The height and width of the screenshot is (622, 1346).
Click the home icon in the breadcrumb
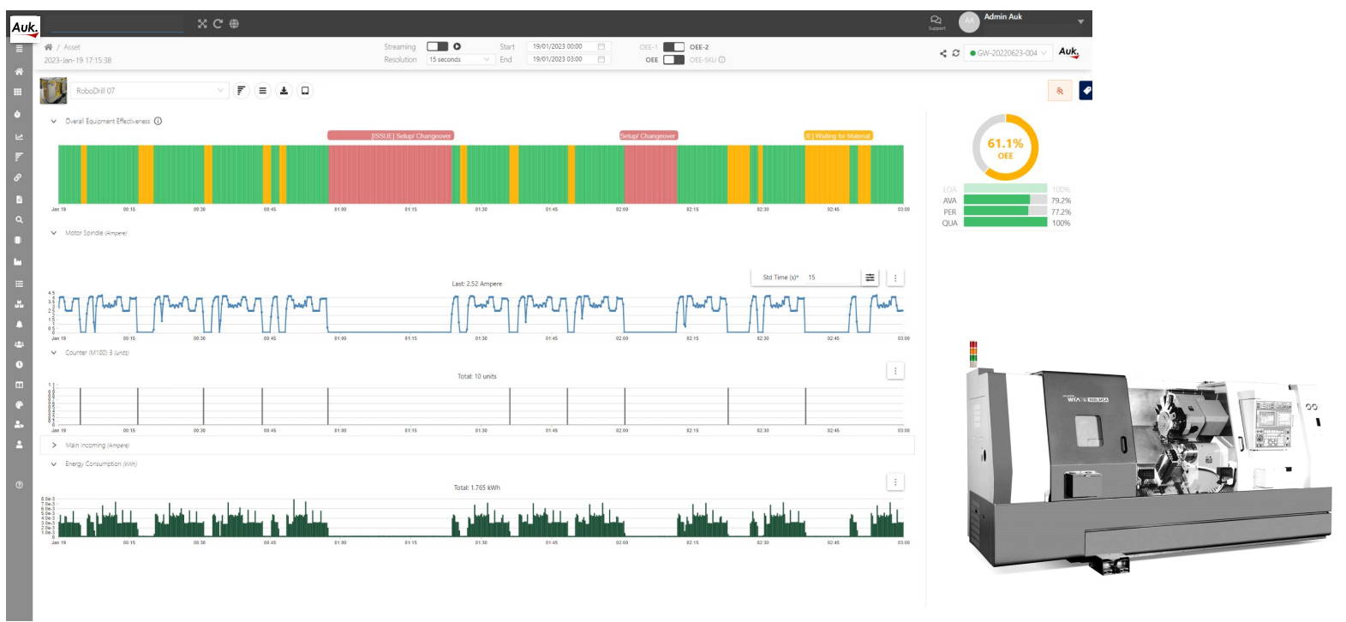click(x=49, y=47)
